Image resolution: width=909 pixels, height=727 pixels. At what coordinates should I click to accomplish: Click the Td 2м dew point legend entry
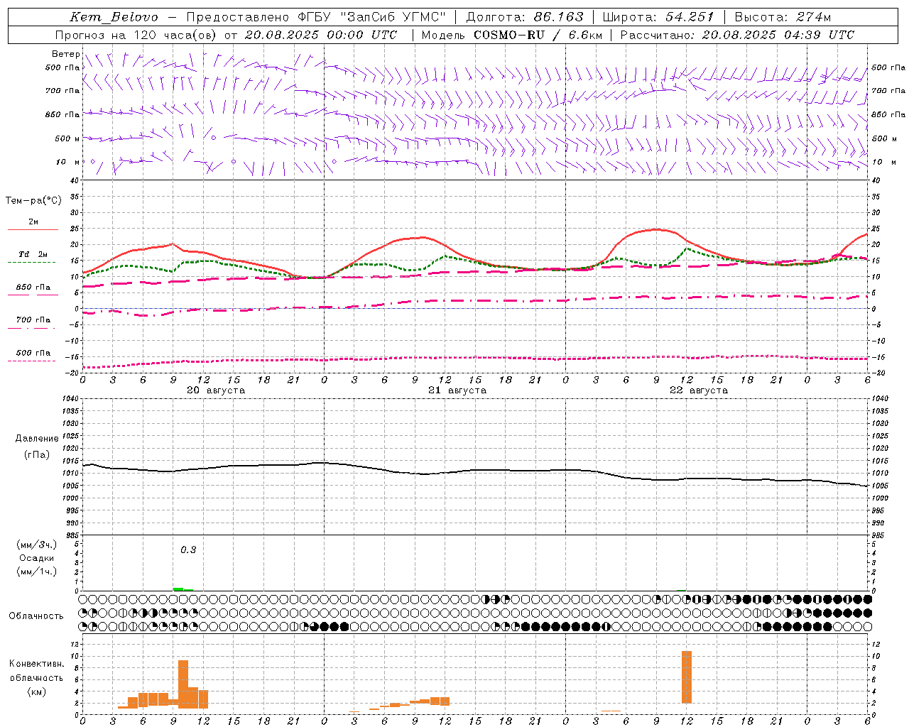(33, 254)
